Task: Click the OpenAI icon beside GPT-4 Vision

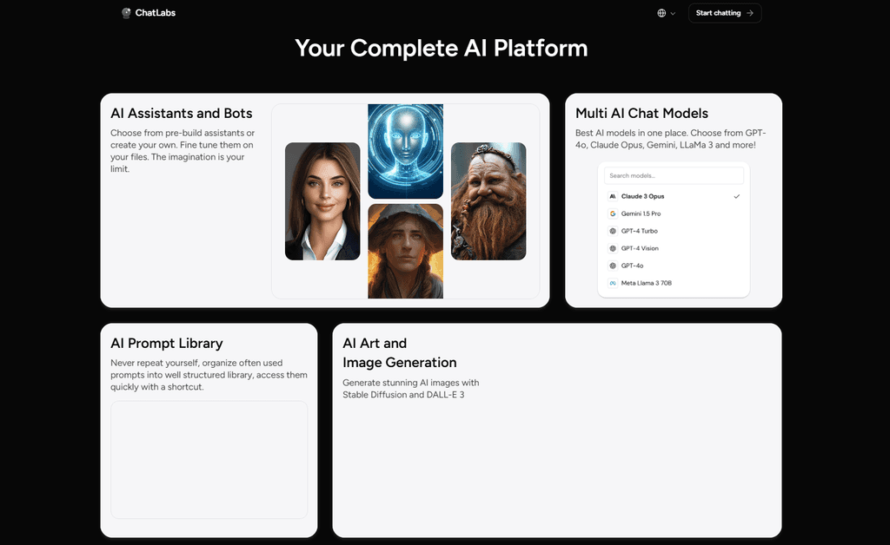Action: (x=612, y=248)
